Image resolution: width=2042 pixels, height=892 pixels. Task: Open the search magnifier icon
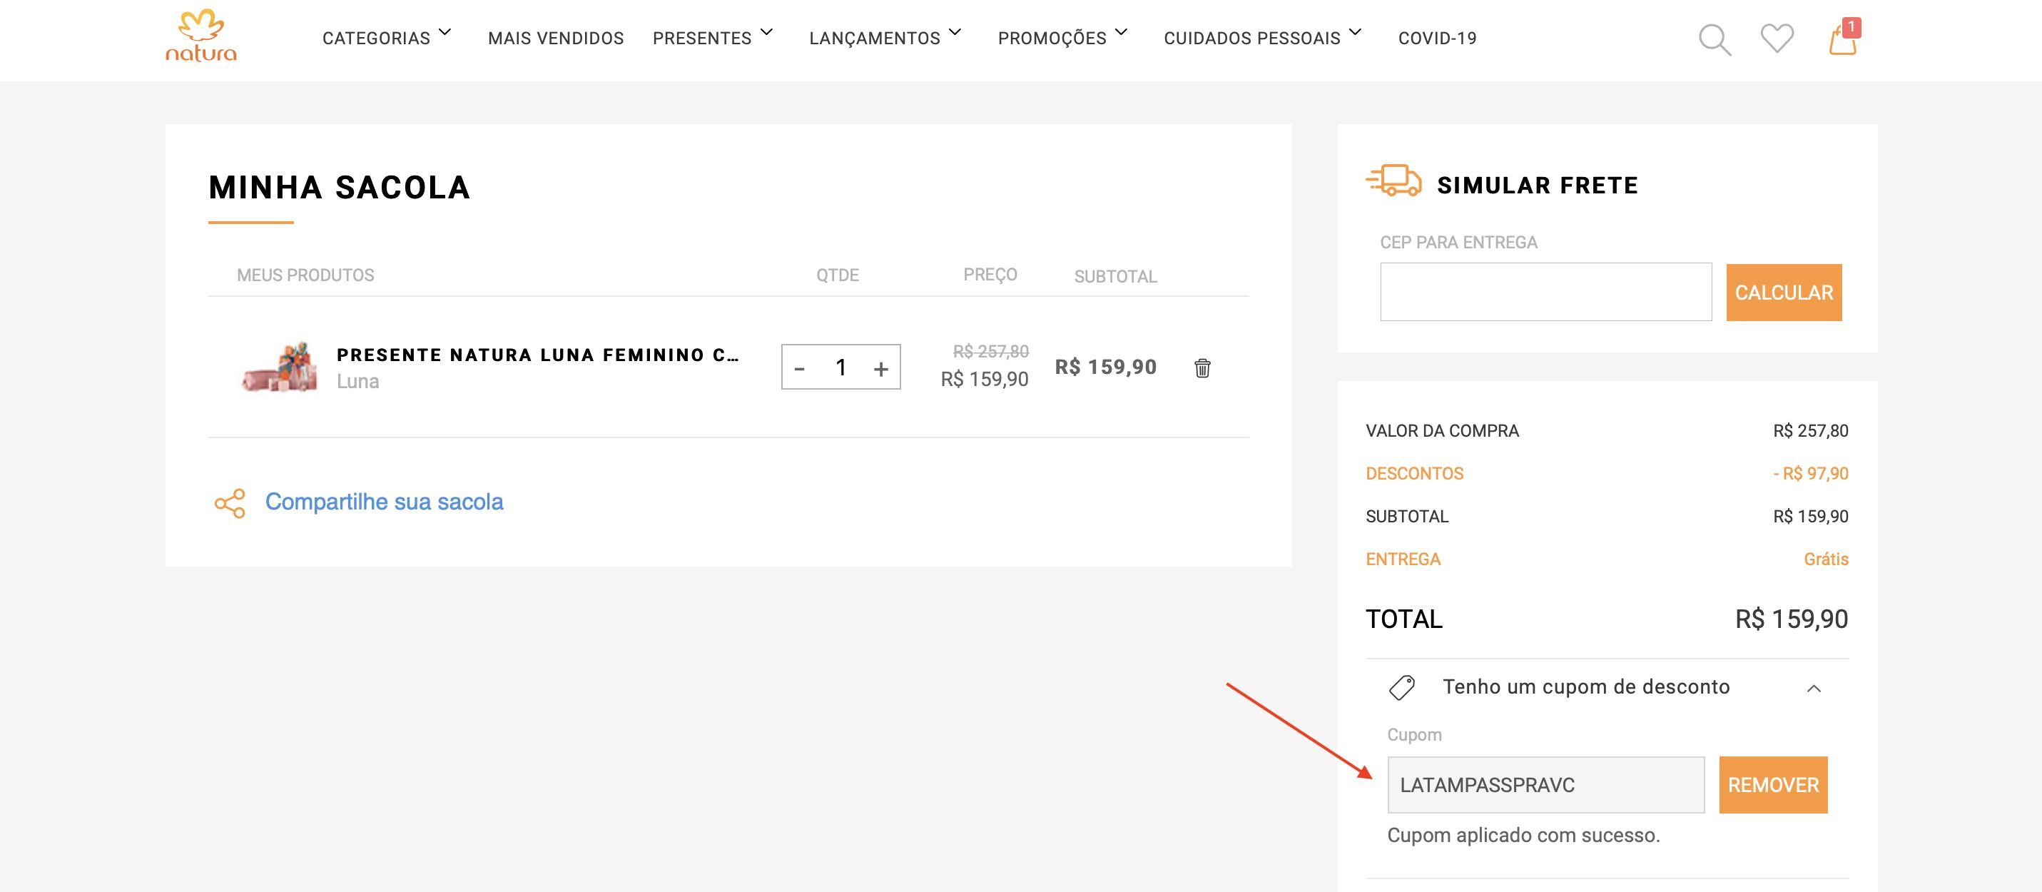[x=1715, y=40]
